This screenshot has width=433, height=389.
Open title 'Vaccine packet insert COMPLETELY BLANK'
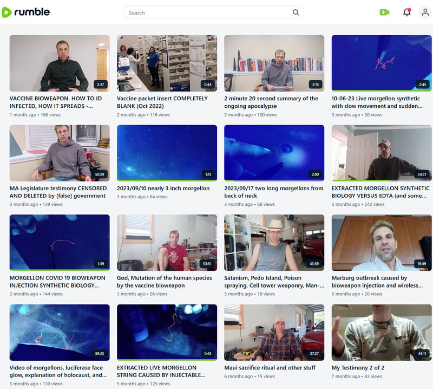pyautogui.click(x=162, y=102)
